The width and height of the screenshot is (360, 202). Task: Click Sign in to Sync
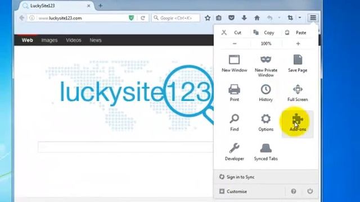tap(266, 177)
